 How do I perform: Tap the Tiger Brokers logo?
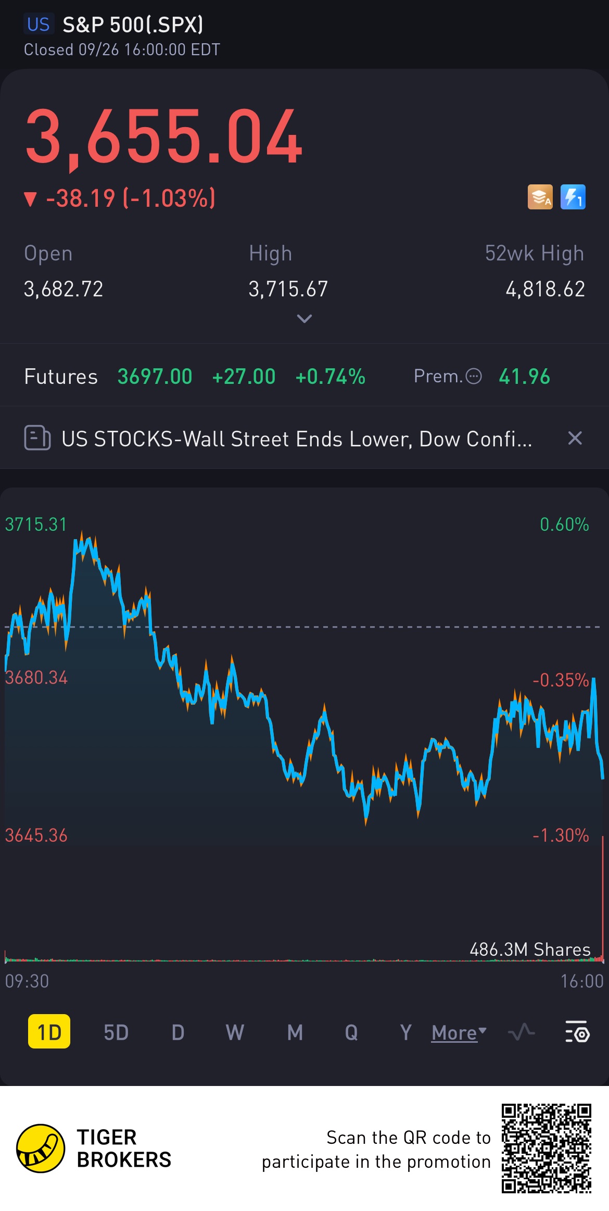click(x=41, y=1148)
